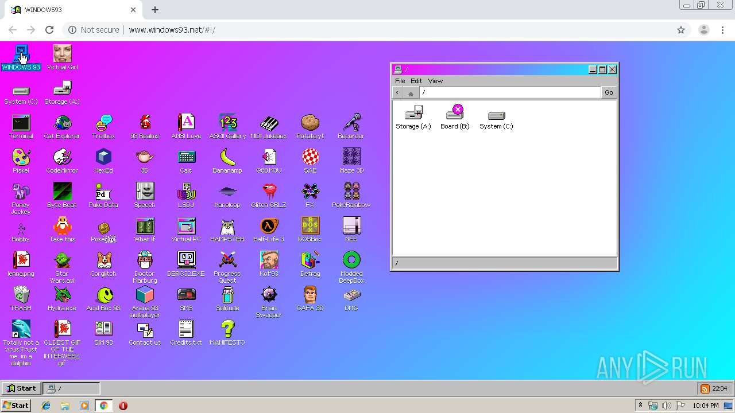Click the Chrome icon in host taskbar
The width and height of the screenshot is (735, 413).
tap(103, 406)
